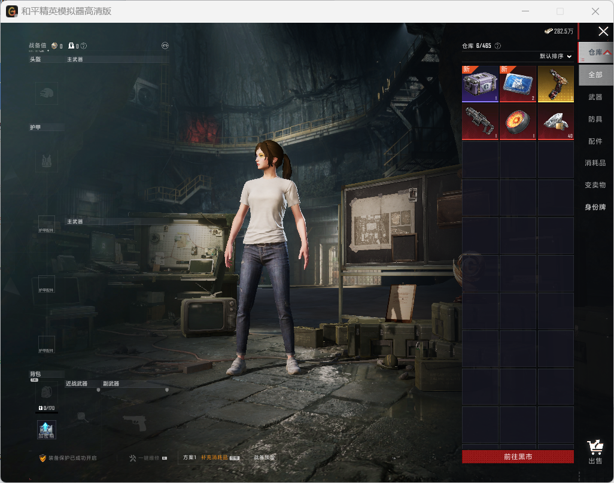
Task: Click the round swap icon above loadout
Action: click(165, 46)
